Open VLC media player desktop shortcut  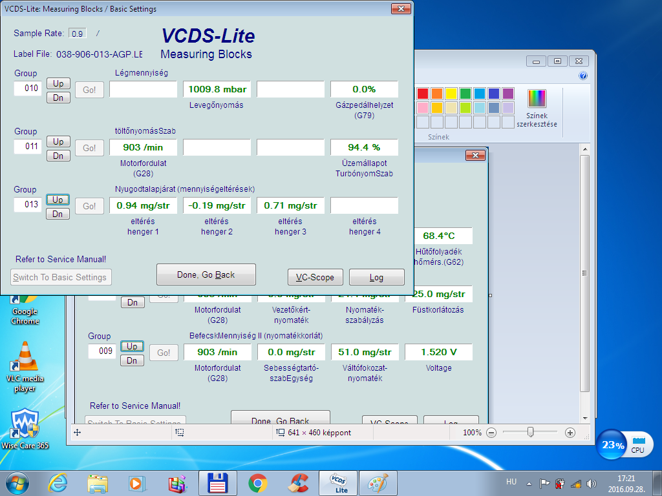coord(25,367)
